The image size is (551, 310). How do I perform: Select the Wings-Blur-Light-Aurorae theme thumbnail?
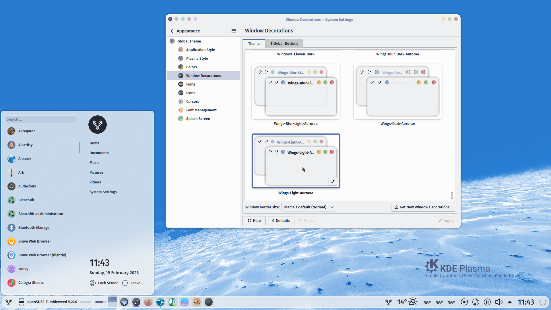point(296,92)
